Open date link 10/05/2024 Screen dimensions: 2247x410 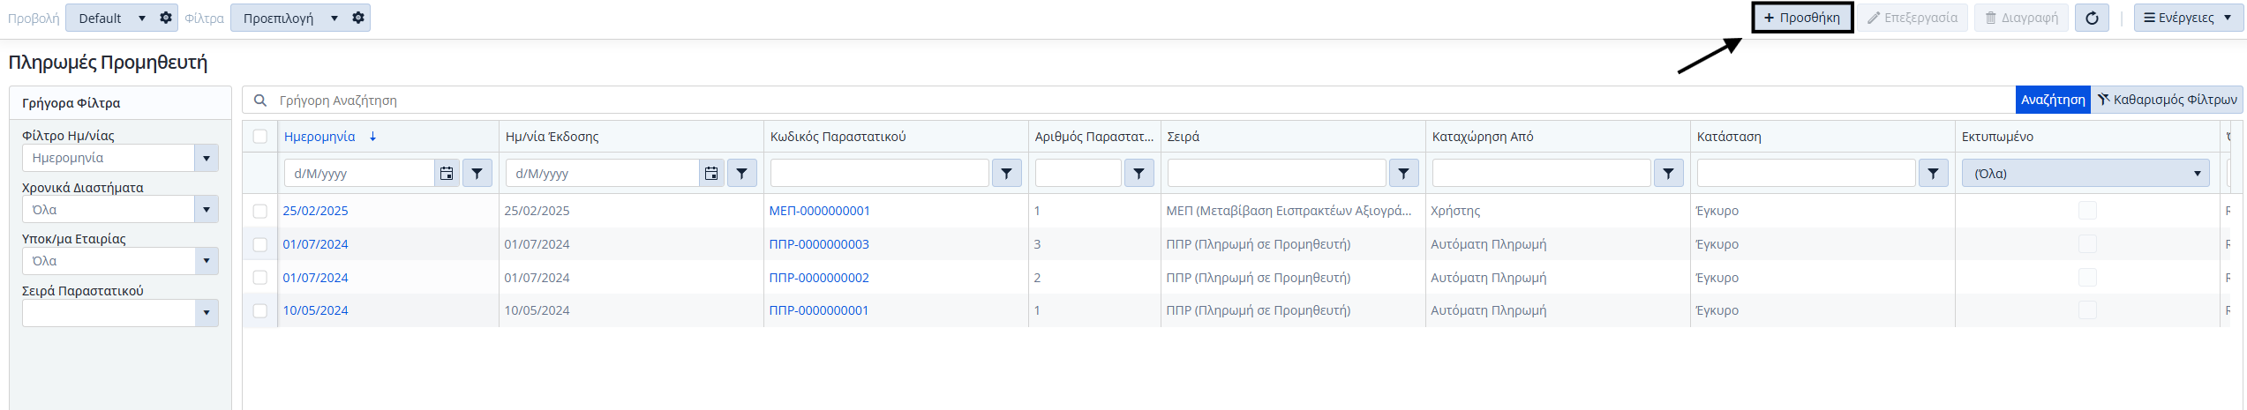(315, 310)
